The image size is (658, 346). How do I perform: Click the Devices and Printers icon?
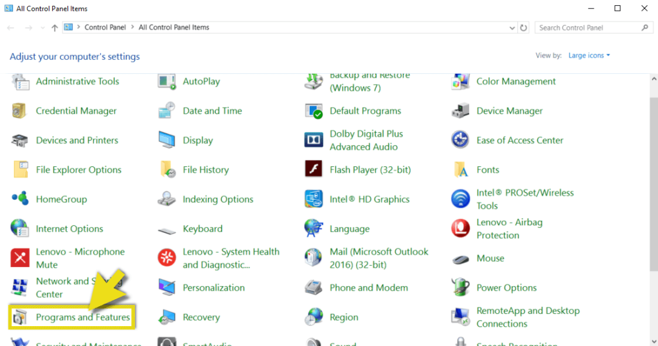click(20, 141)
